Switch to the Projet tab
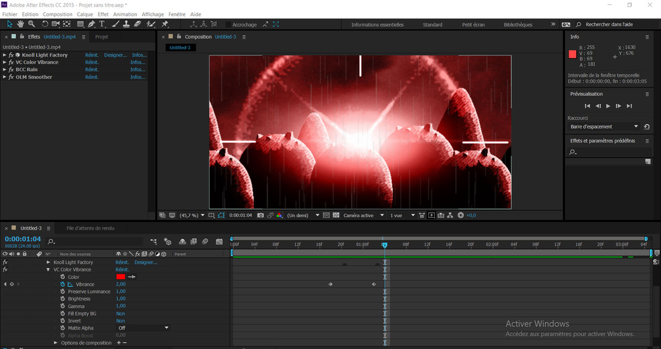 click(x=102, y=37)
